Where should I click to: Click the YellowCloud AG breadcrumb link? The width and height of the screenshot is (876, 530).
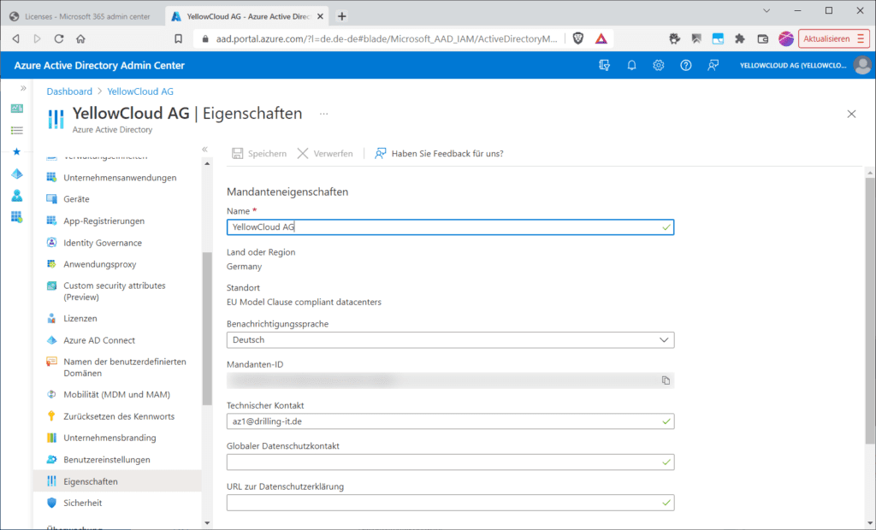(x=140, y=91)
